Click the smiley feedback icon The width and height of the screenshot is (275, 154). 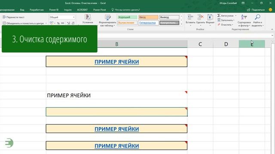(270, 10)
